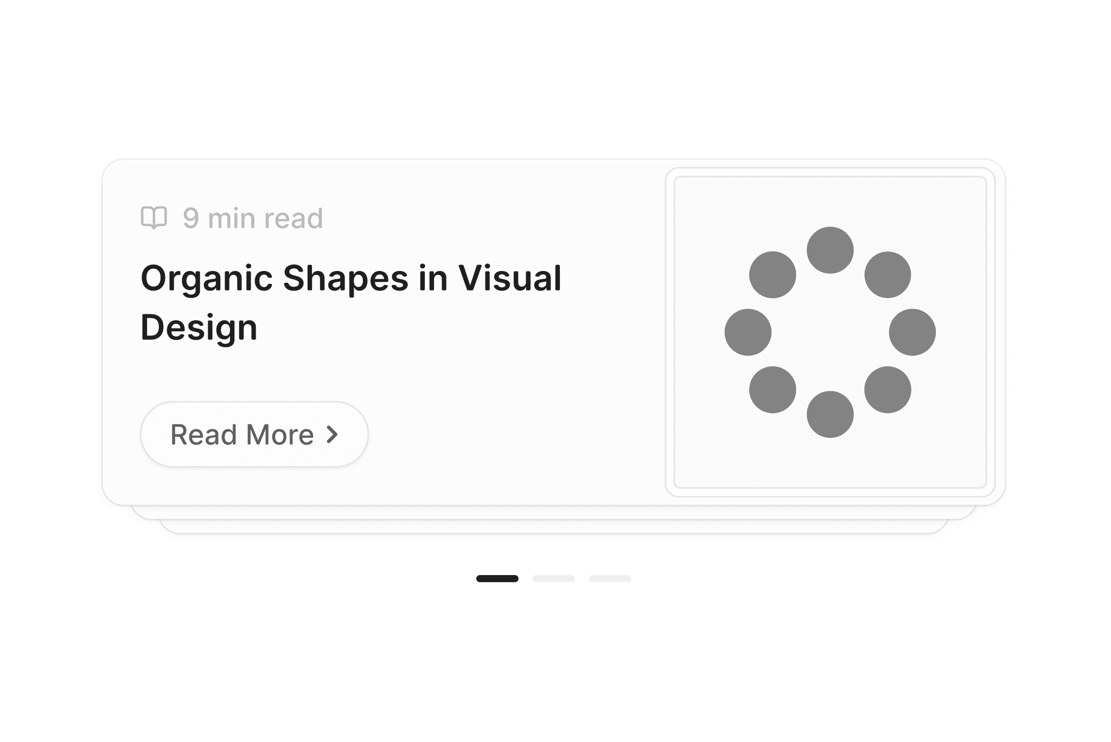Click the bottommost stacked card edge
This screenshot has height=742, width=1111.
click(x=553, y=527)
